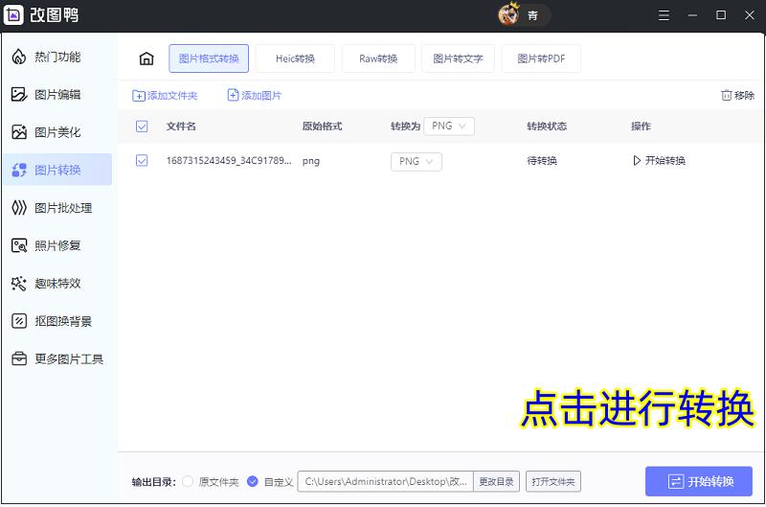The image size is (766, 507).
Task: Click the 更多图片工具 toolbox icon
Action: pos(18,358)
